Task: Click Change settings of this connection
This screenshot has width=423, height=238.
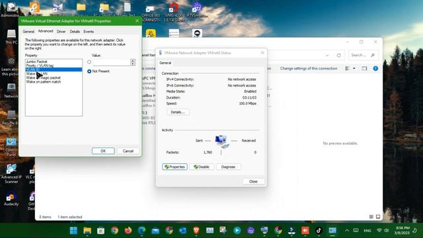Action: (309, 69)
